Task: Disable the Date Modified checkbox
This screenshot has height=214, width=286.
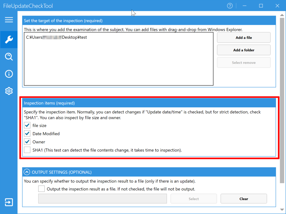Action: 27,134
